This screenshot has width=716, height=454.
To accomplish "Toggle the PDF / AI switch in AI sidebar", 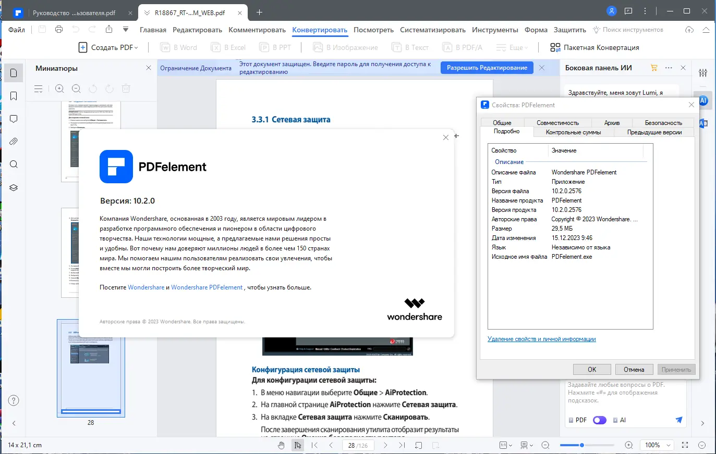I will (600, 420).
